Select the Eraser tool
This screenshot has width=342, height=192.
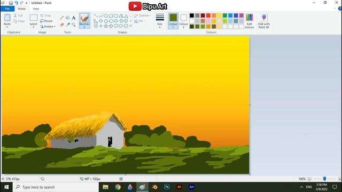point(62,25)
